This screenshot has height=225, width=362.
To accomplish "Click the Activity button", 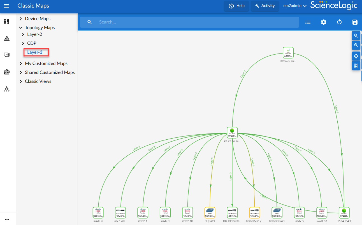I will coord(265,6).
